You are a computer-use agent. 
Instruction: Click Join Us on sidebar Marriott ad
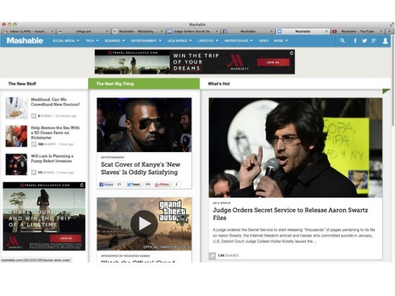click(66, 239)
